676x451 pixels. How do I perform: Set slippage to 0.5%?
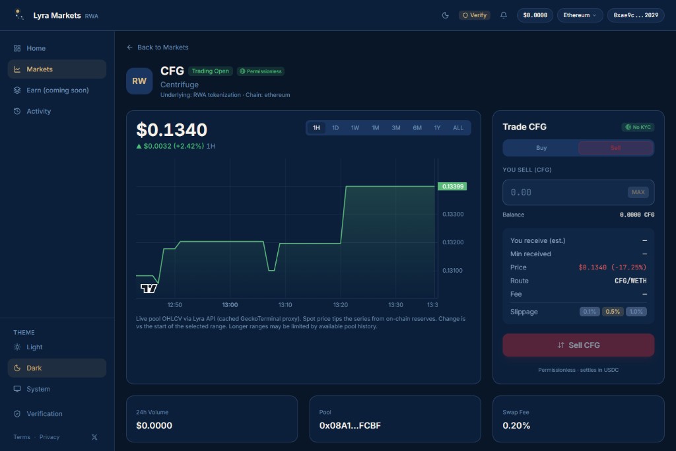click(x=613, y=311)
